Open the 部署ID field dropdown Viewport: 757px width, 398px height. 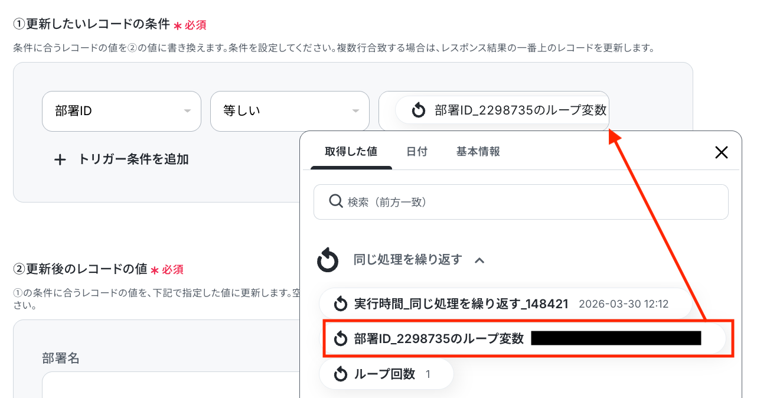(122, 111)
